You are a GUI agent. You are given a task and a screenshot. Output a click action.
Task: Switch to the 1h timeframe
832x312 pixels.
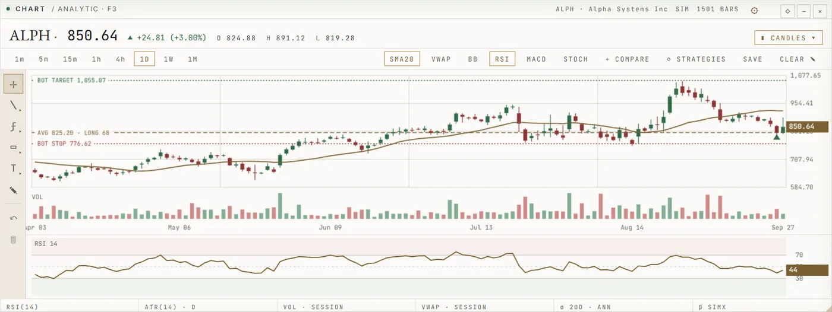point(96,59)
